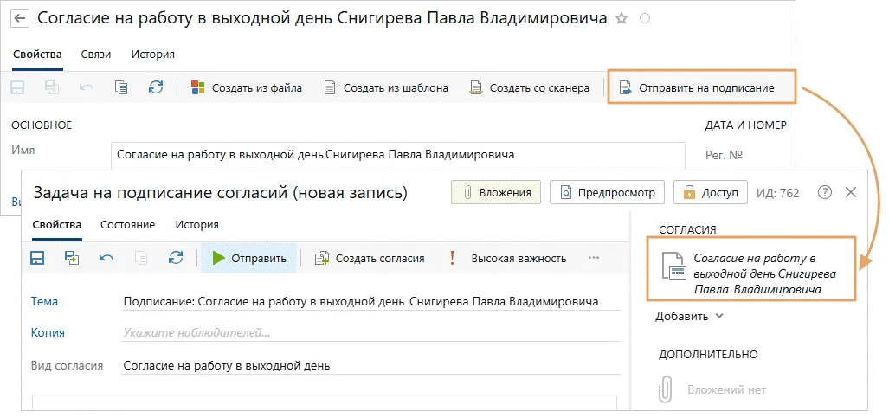Open the three-dots overflow menu in the toolbar
The height and width of the screenshot is (418, 889).
pos(594,258)
